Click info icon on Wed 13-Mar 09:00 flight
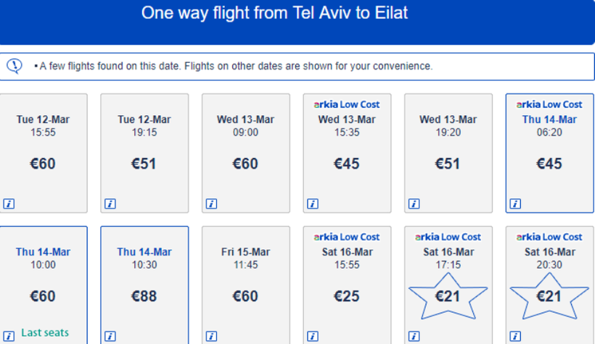The height and width of the screenshot is (344, 595). 211,204
